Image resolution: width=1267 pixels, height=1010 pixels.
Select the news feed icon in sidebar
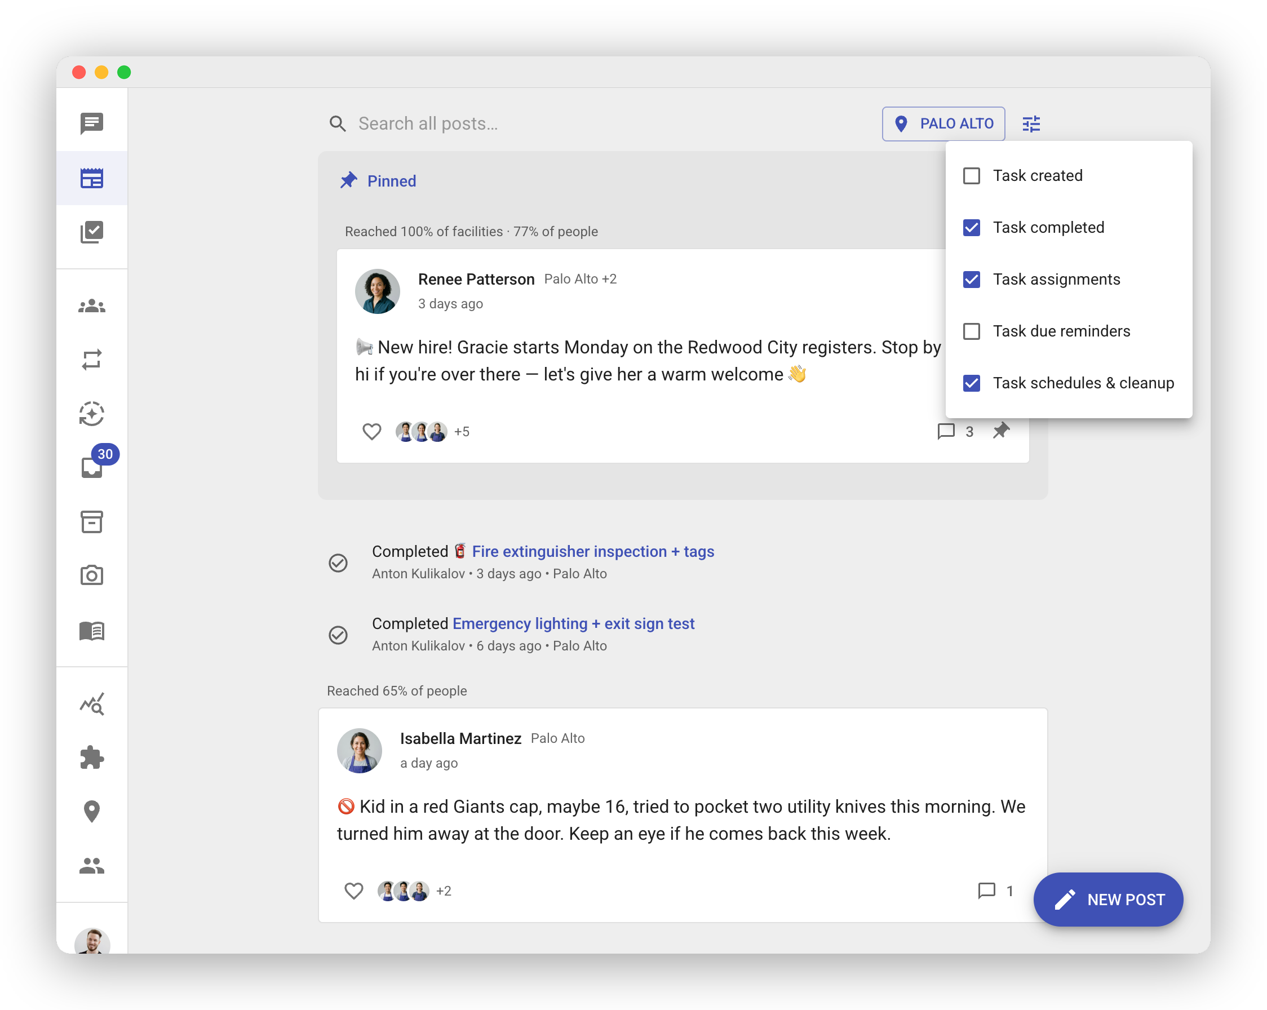[92, 178]
